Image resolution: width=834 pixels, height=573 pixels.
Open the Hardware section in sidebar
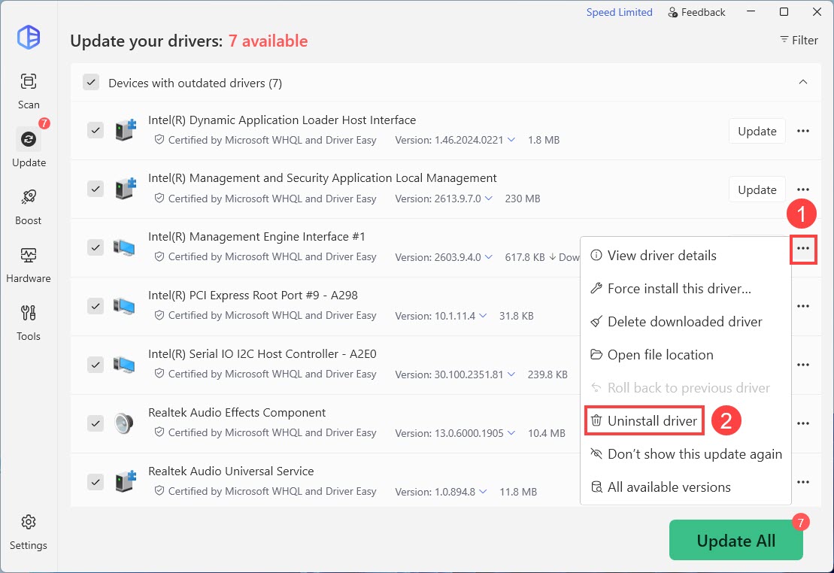28,265
